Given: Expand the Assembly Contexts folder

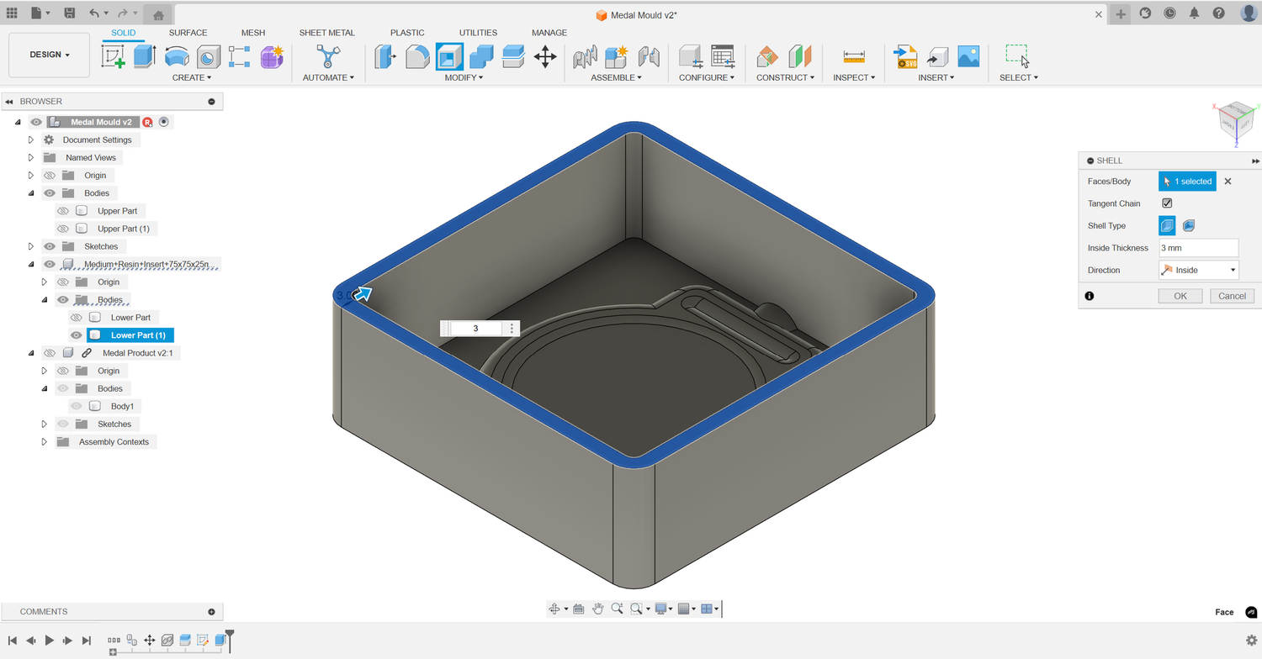Looking at the screenshot, I should tap(45, 442).
